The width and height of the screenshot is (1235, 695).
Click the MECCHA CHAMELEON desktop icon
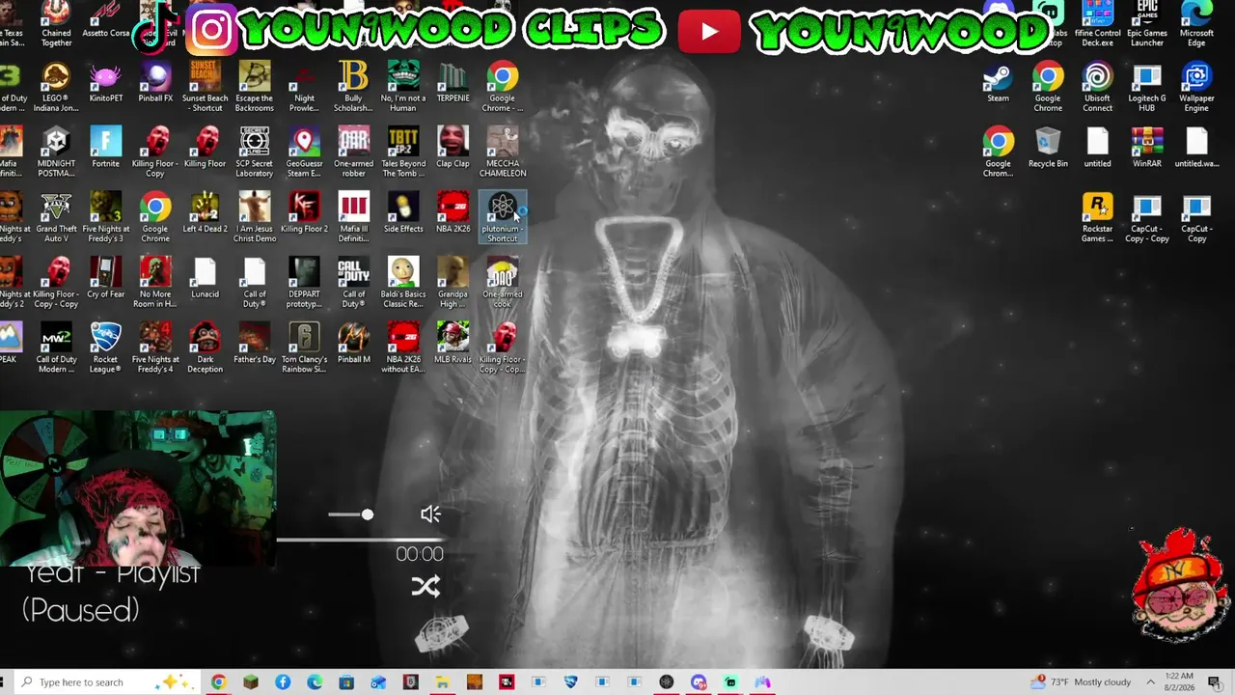tap(503, 153)
